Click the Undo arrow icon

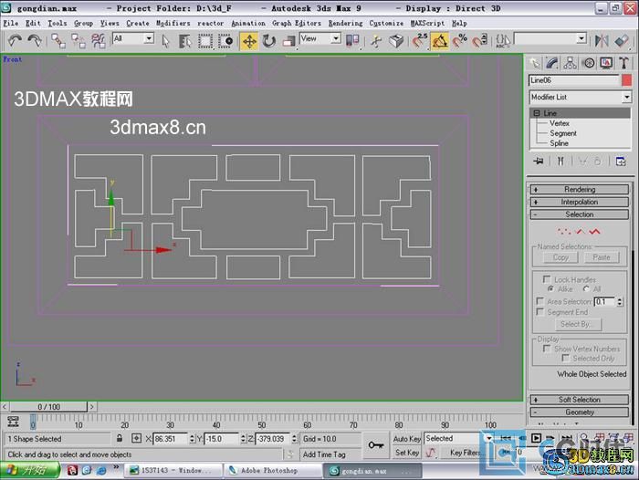coord(16,41)
